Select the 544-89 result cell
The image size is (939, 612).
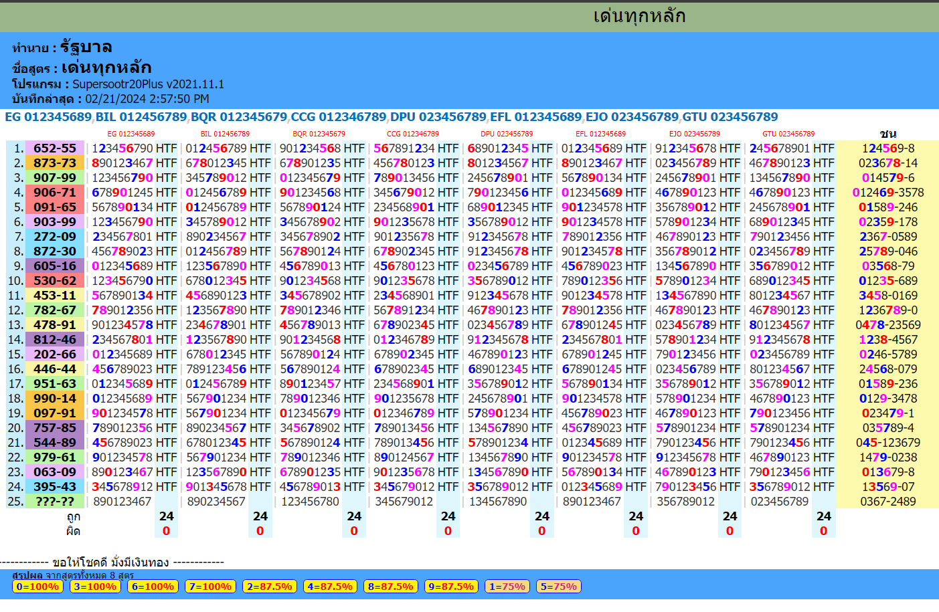pyautogui.click(x=55, y=443)
